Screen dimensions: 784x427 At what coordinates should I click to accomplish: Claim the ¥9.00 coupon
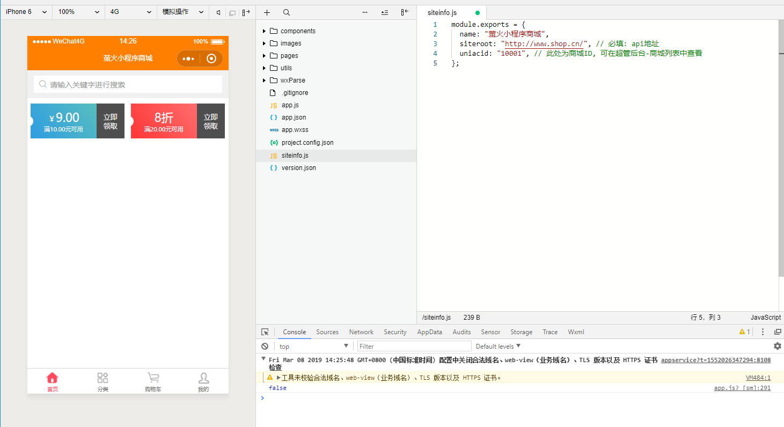[111, 121]
